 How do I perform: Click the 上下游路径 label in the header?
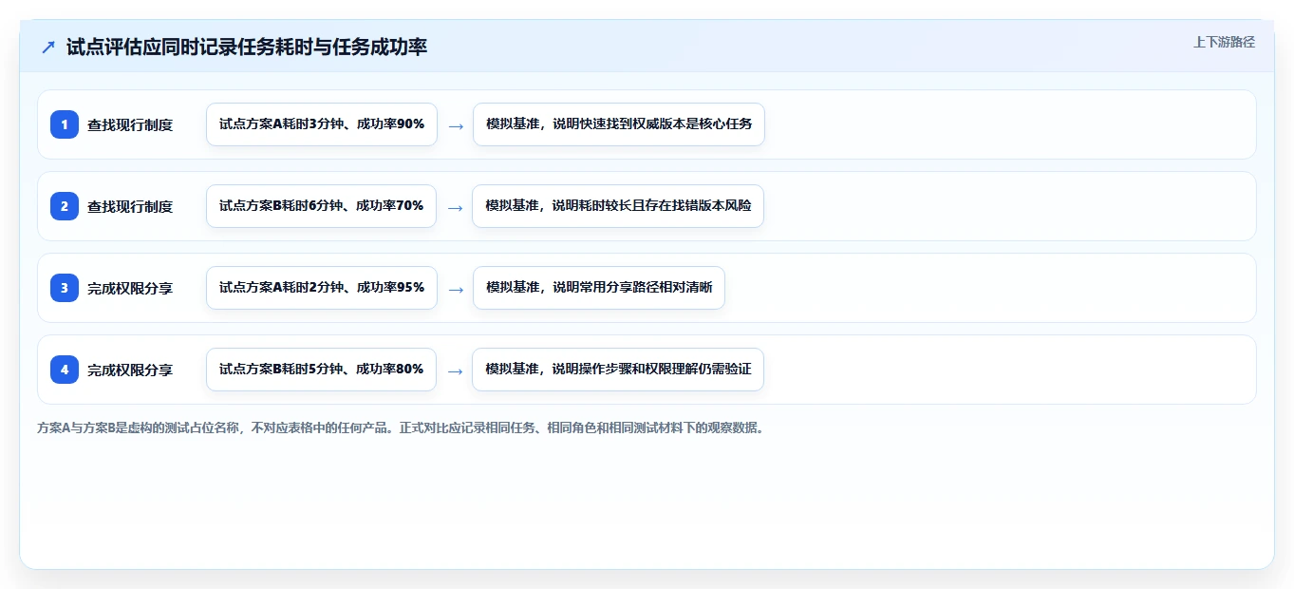coord(1224,42)
